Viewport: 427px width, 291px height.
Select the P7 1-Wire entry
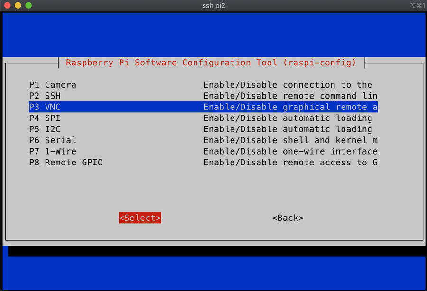[x=203, y=152]
